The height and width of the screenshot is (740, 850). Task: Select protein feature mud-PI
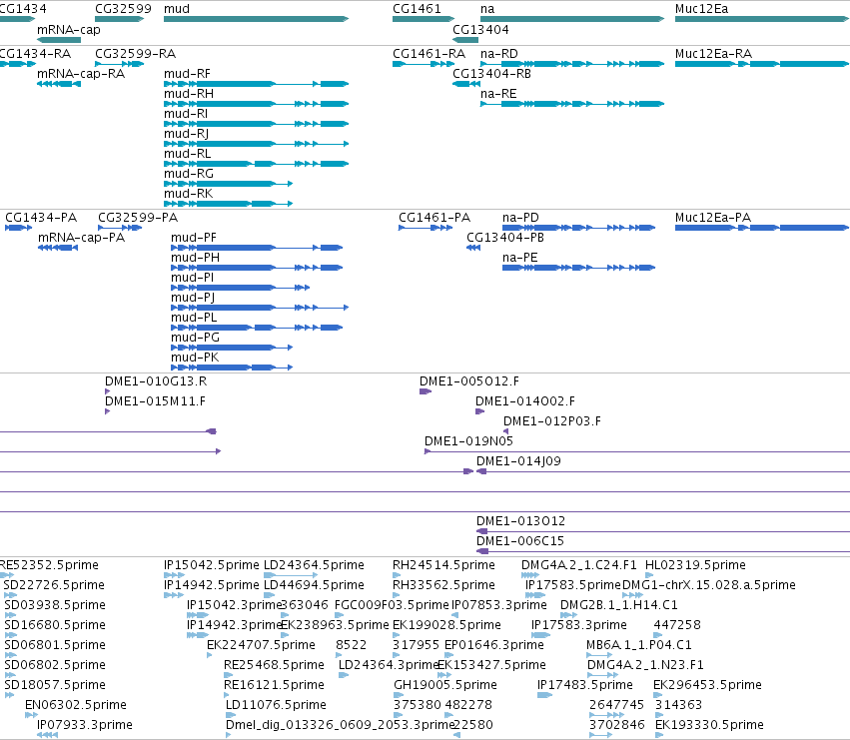(240, 288)
